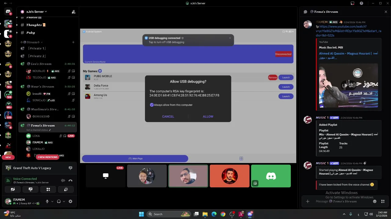The height and width of the screenshot is (219, 391).
Task: Open output device options arrow next to headphones
Action: coord(64,201)
